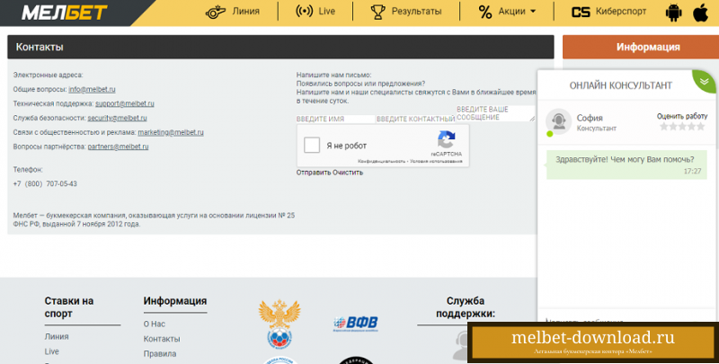
Task: Open footer link О Нас
Action: pos(154,324)
